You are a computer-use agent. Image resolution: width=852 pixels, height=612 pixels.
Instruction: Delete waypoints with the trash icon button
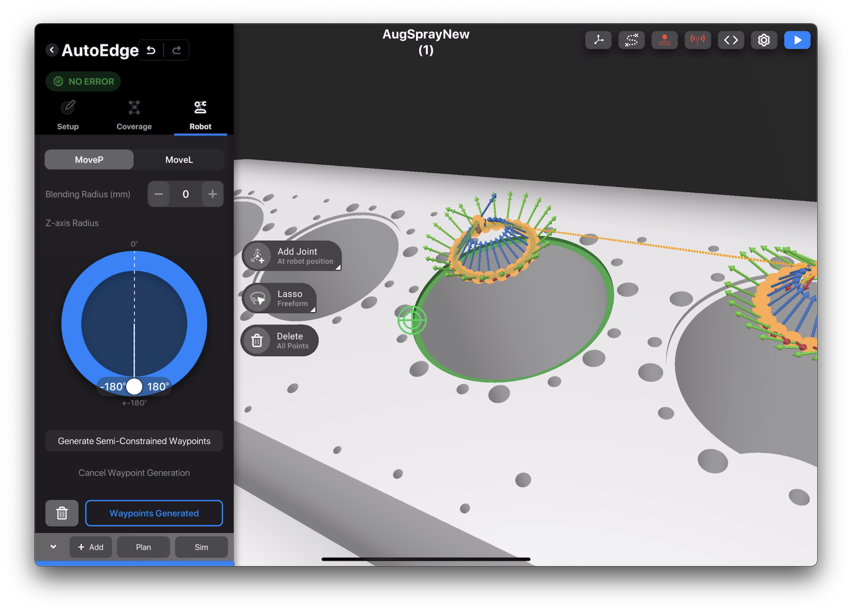point(62,513)
